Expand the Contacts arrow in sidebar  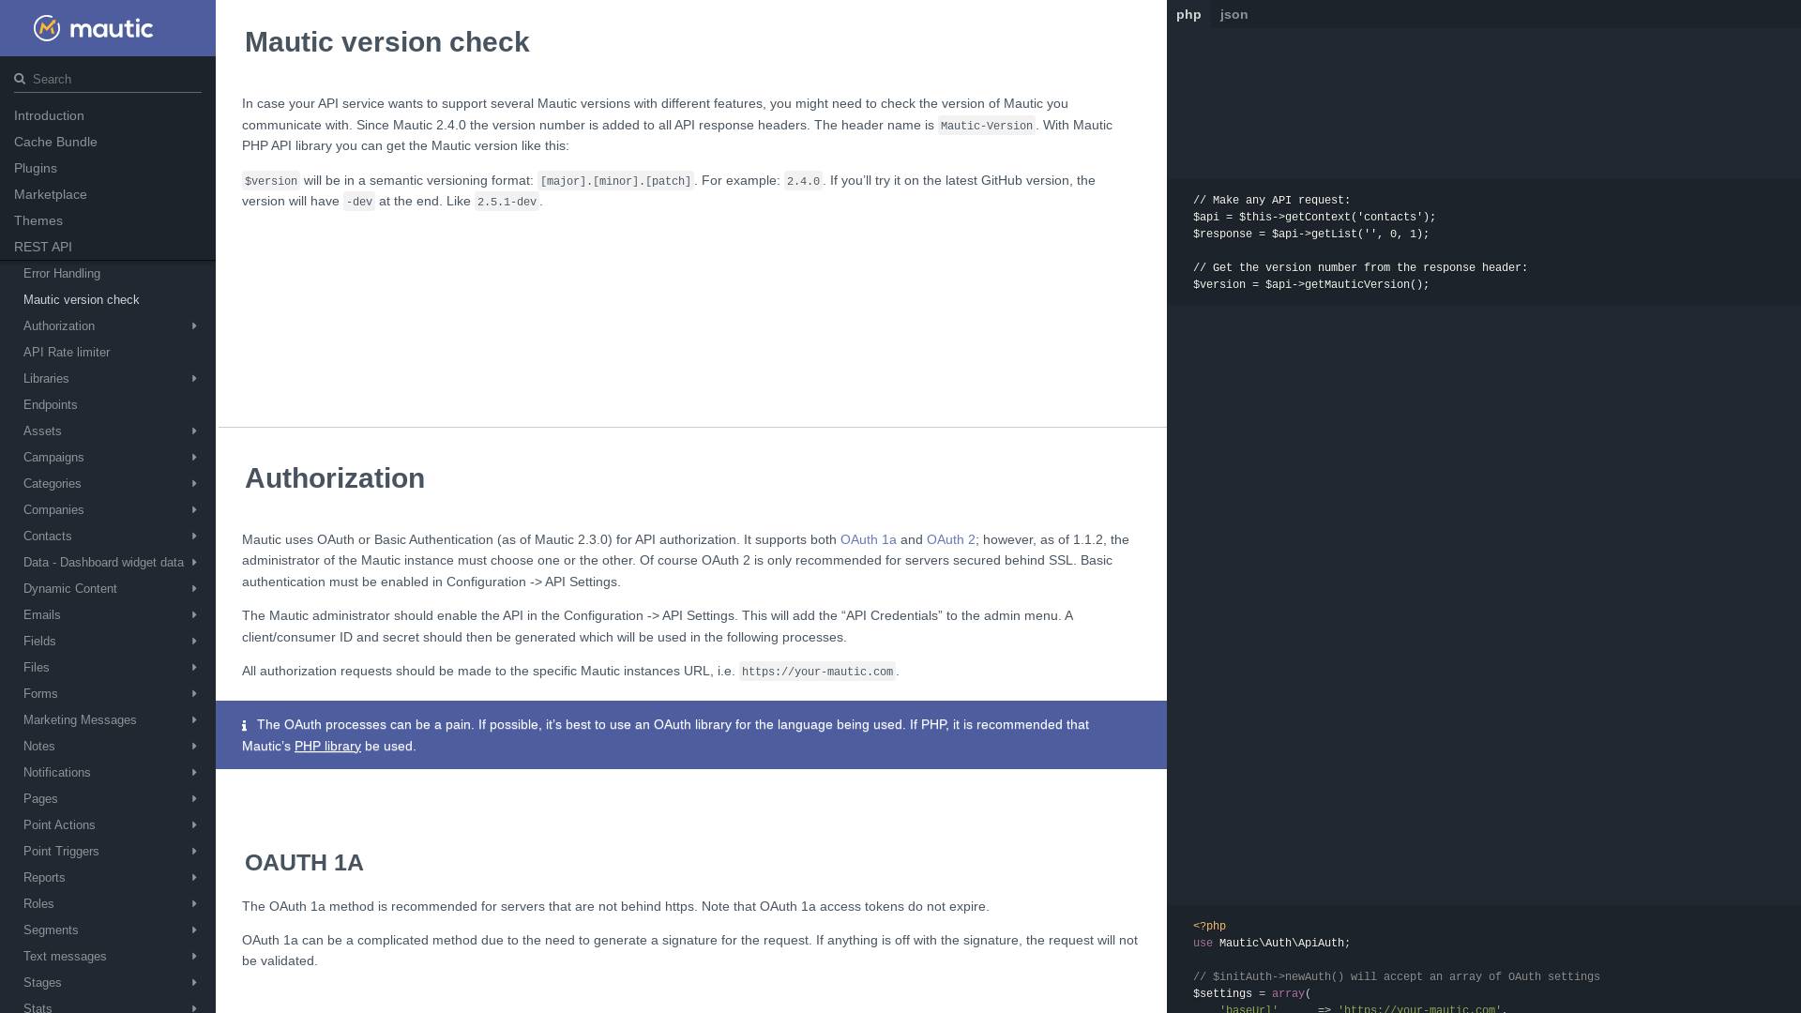(x=194, y=537)
